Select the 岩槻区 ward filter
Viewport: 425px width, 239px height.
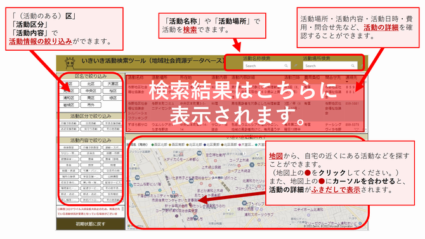click(69, 105)
